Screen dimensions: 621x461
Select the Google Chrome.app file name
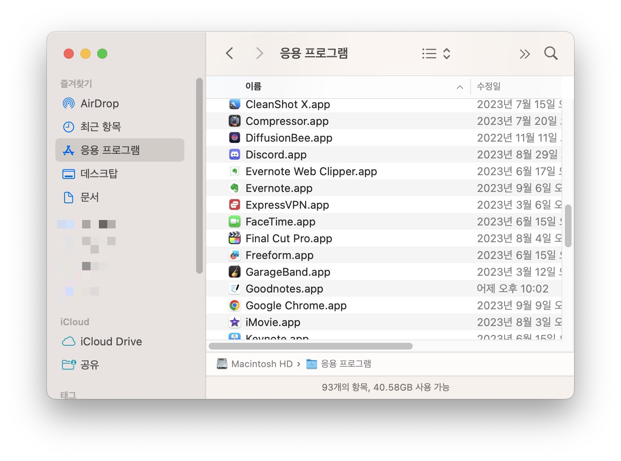coord(296,306)
